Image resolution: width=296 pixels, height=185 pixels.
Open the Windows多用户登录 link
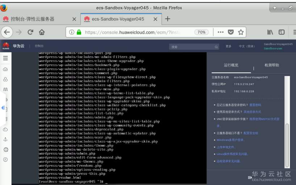tap(230, 140)
